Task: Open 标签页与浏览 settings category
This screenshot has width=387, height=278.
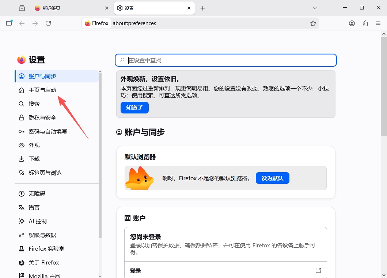Action: (x=57, y=173)
